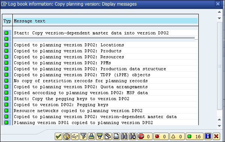Click green status icon for PPMs row
The height and width of the screenshot is (142, 225).
[x=6, y=63]
